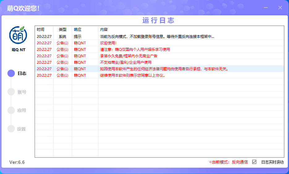Select the log row 当前为反向模式
Viewport: 289px width, 174px height.
159,37
